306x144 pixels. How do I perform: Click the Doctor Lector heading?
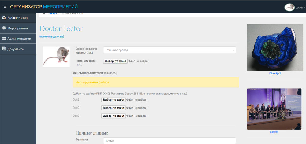[x=61, y=29]
